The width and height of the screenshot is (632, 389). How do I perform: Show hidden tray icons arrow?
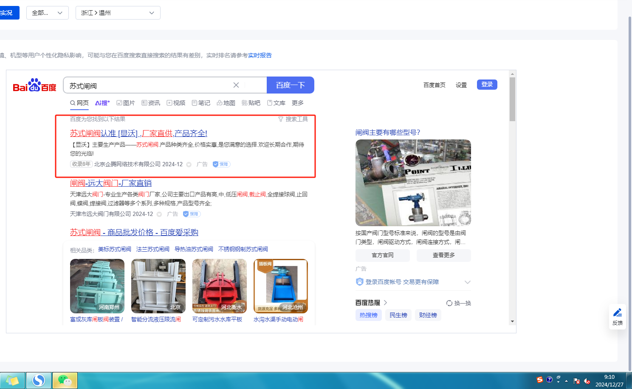pyautogui.click(x=566, y=381)
